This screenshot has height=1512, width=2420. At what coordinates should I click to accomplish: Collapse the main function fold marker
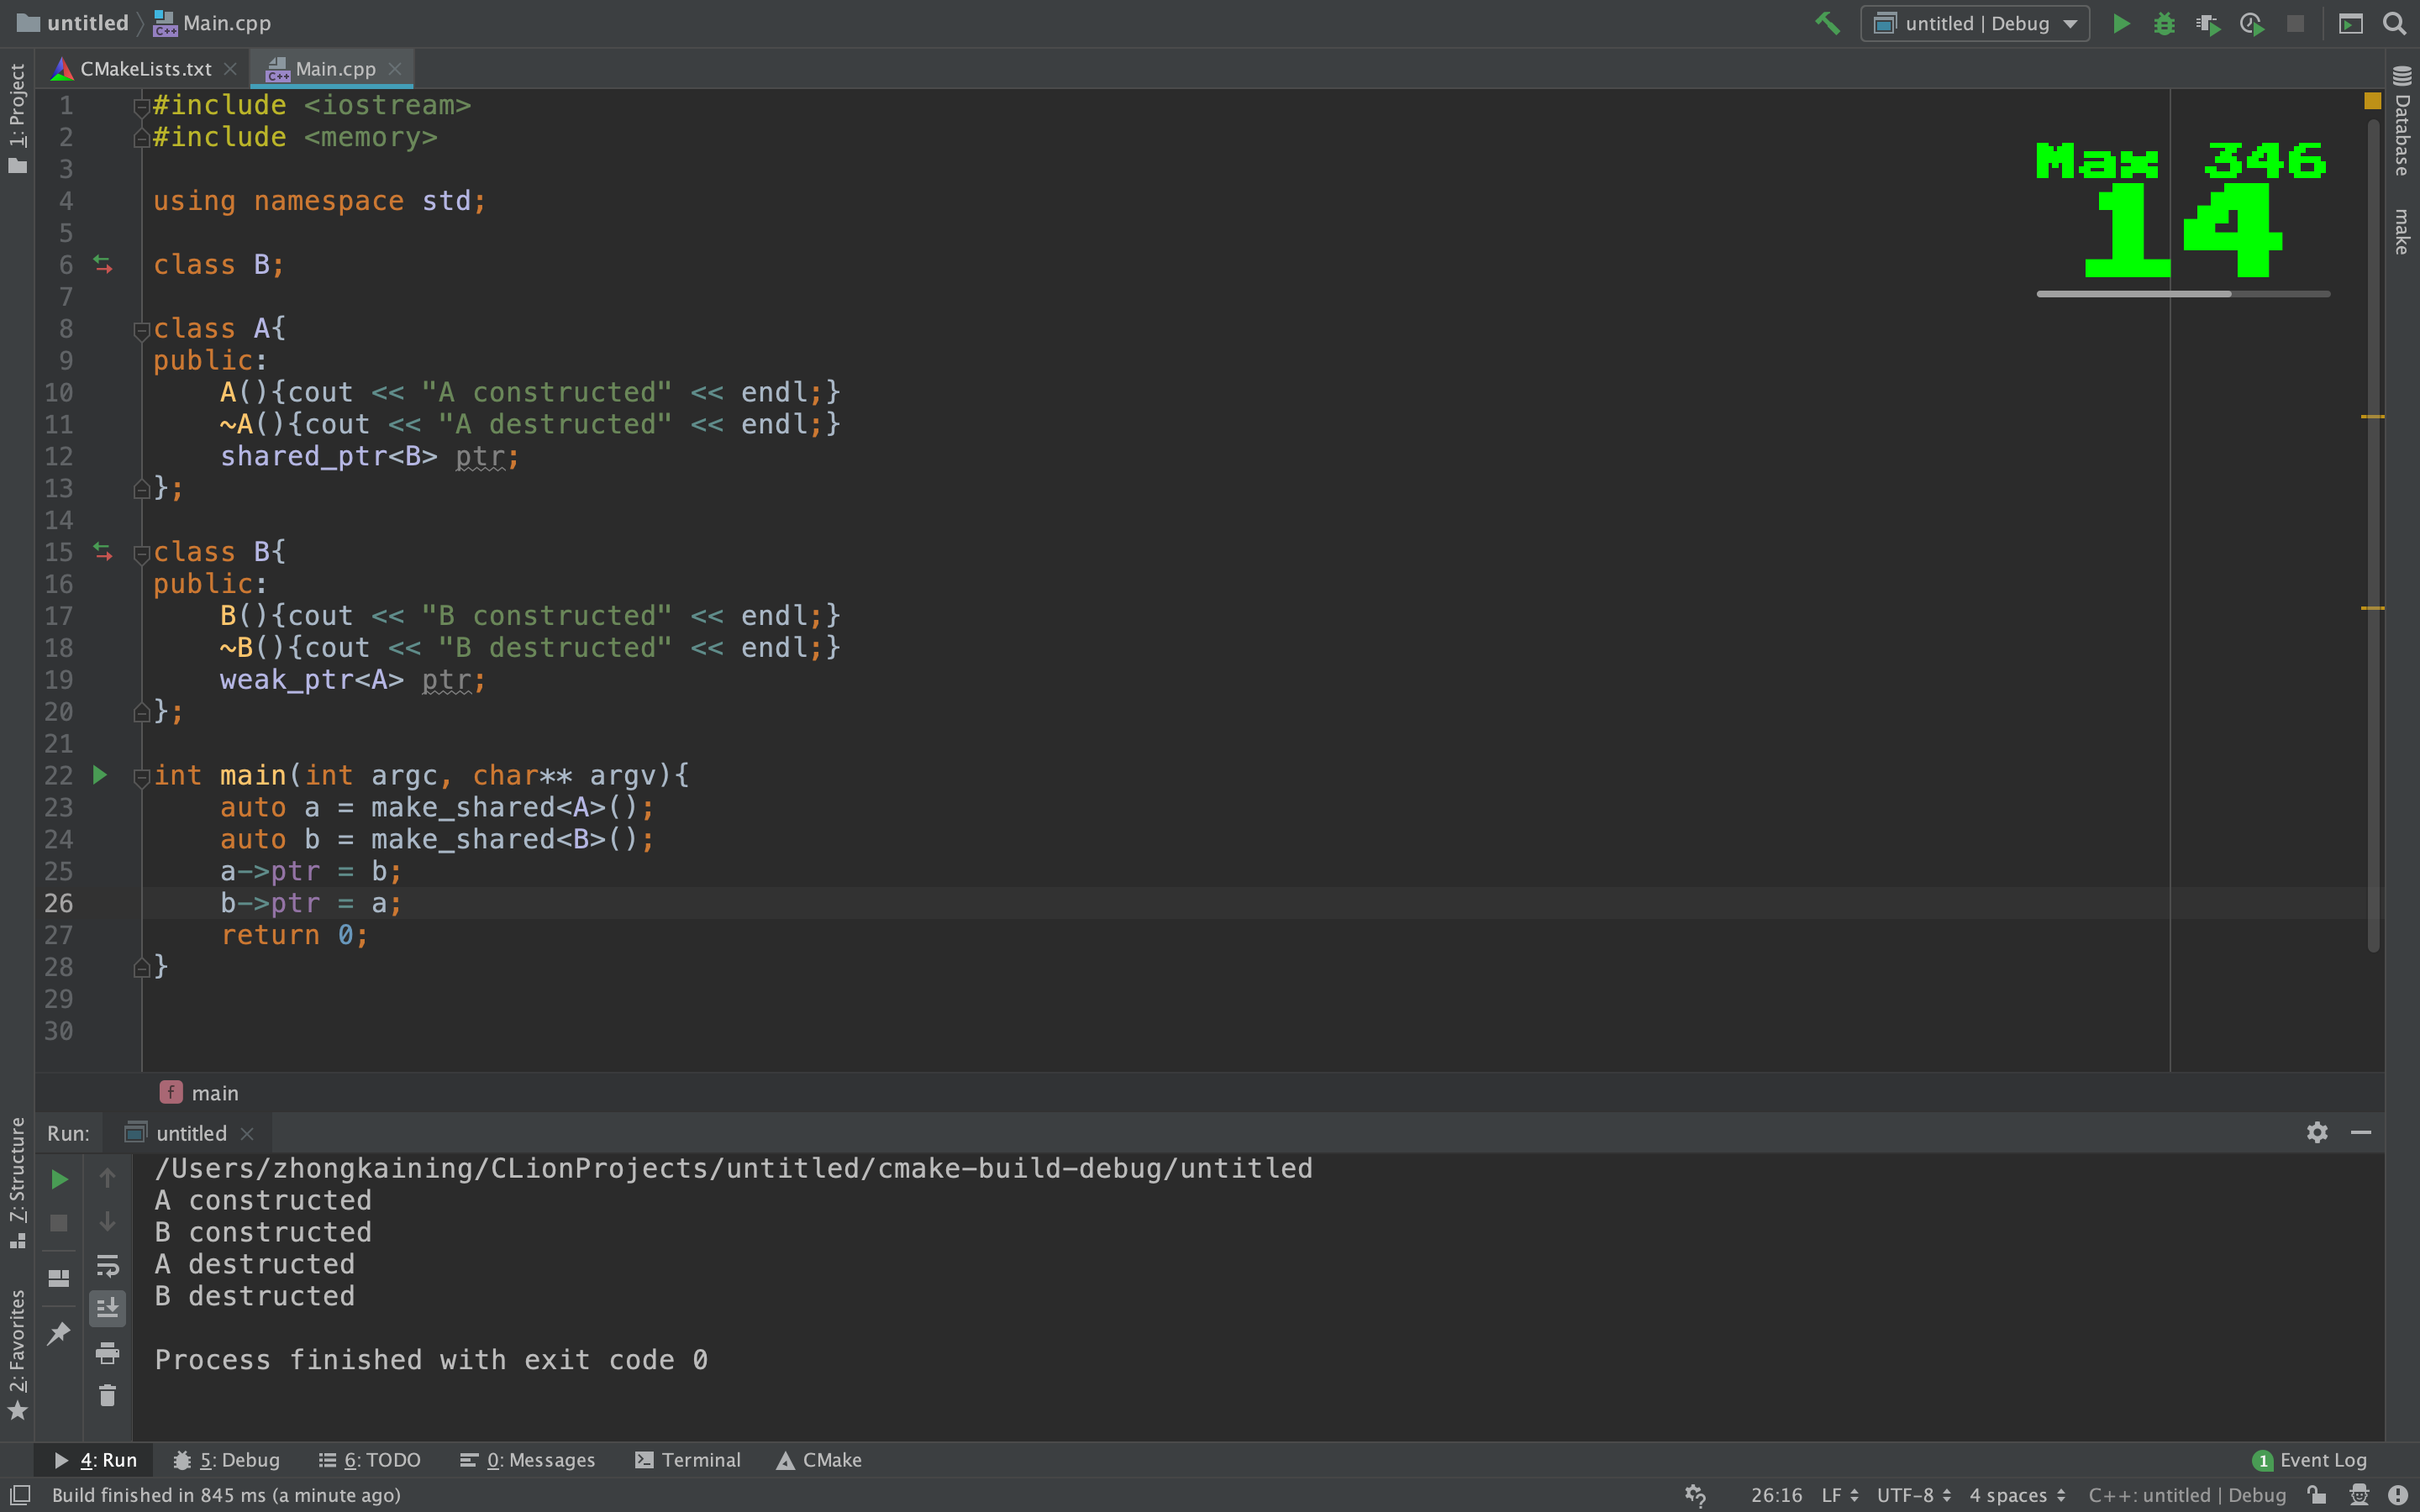point(141,777)
